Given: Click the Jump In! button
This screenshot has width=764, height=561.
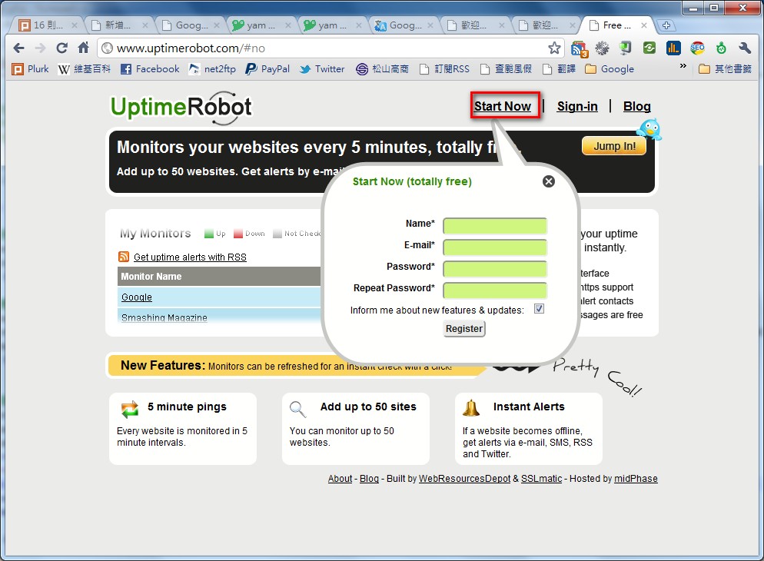Looking at the screenshot, I should point(614,146).
